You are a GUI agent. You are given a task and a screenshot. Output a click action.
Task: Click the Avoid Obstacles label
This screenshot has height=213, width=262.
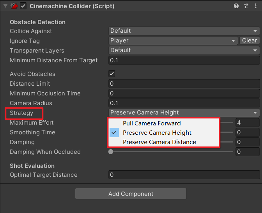coord(32,74)
